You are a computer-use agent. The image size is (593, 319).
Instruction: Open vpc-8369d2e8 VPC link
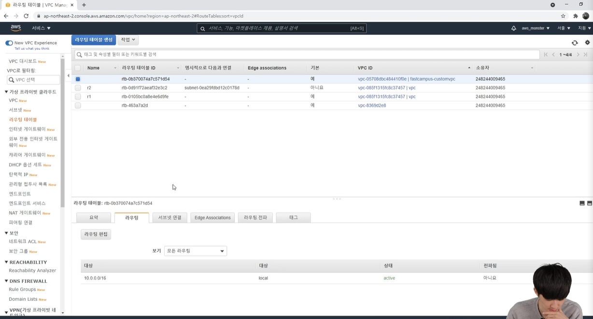[372, 105]
